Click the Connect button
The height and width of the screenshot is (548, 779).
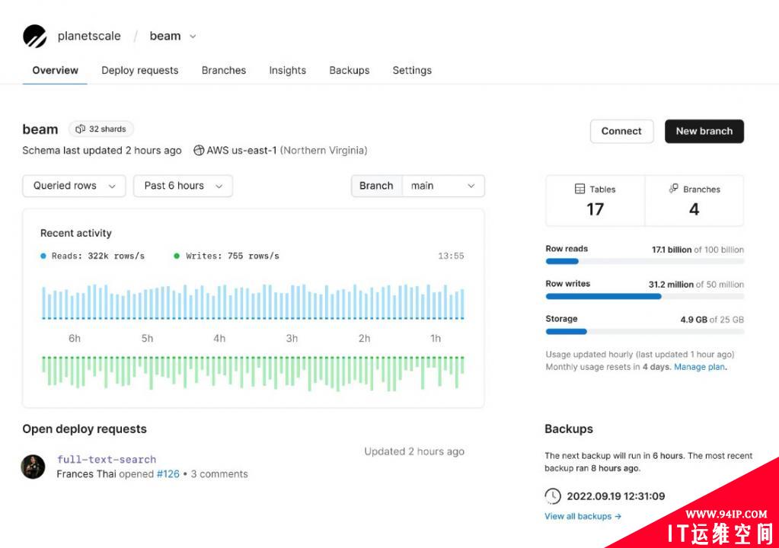[x=621, y=131]
